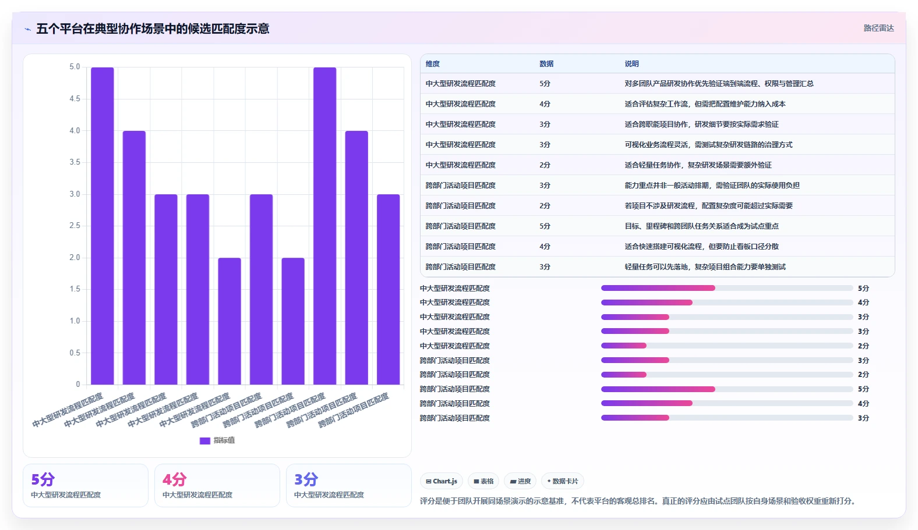Select table row 适合评估复杂工作流

[x=657, y=104]
